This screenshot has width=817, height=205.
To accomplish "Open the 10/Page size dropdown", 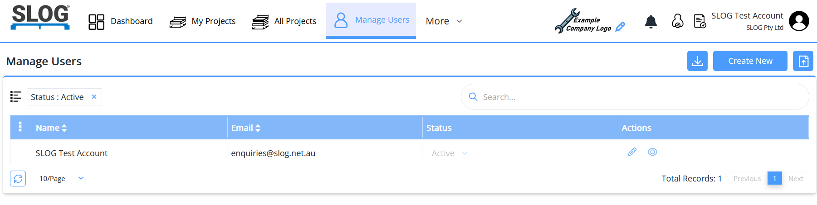I will pos(61,179).
